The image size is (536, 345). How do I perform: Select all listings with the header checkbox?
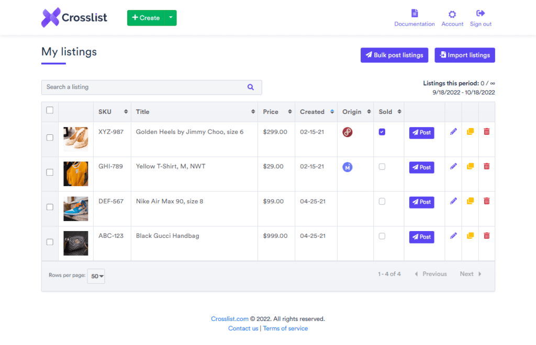[50, 110]
